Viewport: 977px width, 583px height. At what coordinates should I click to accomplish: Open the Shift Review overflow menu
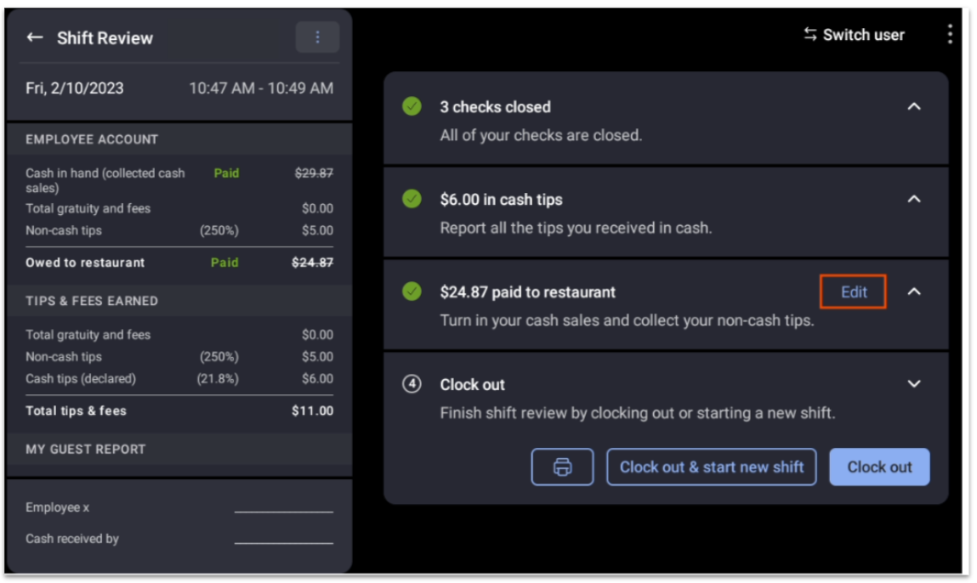317,37
